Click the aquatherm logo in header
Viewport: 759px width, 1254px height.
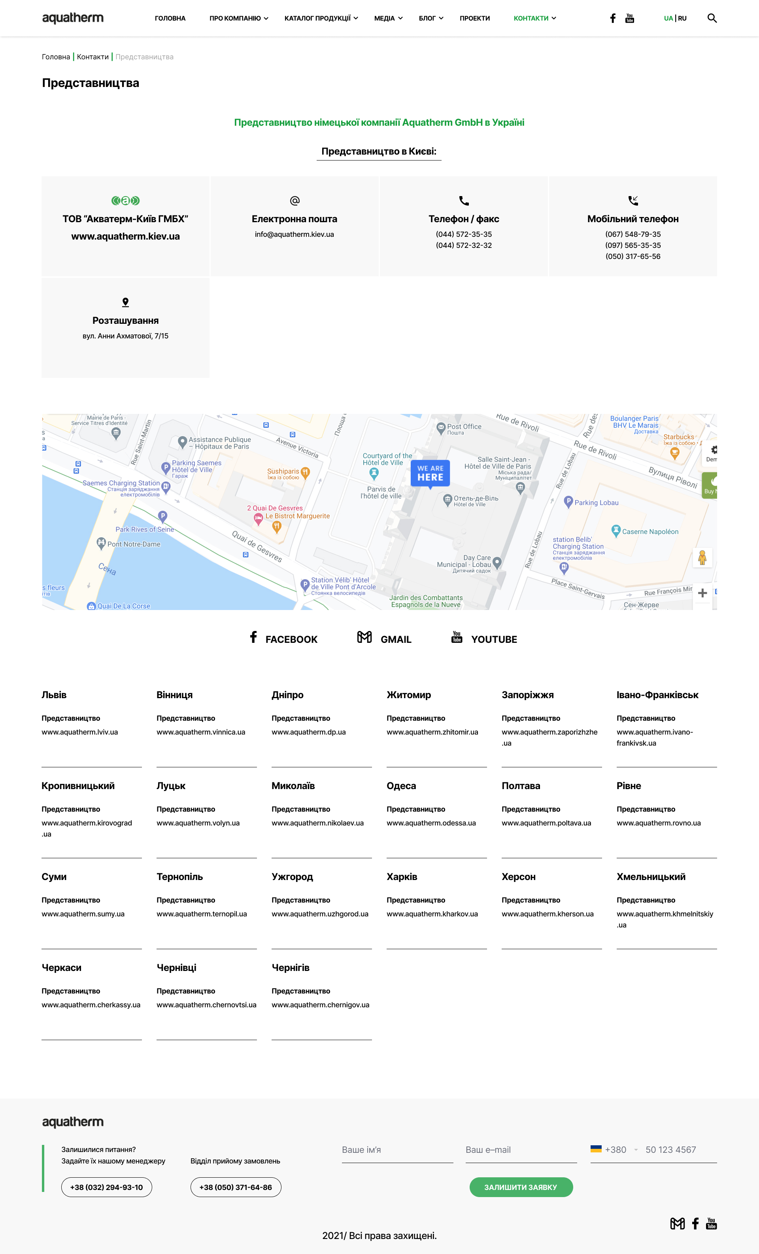[73, 18]
